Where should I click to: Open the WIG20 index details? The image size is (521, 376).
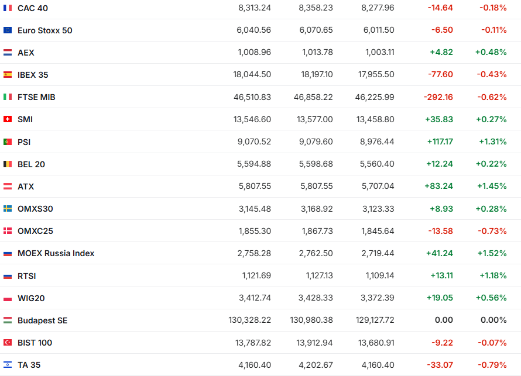(x=31, y=298)
